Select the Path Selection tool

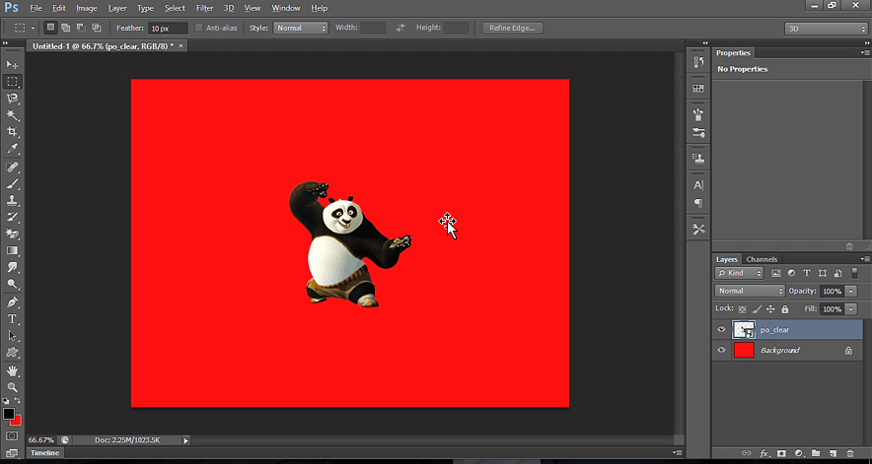(x=12, y=336)
